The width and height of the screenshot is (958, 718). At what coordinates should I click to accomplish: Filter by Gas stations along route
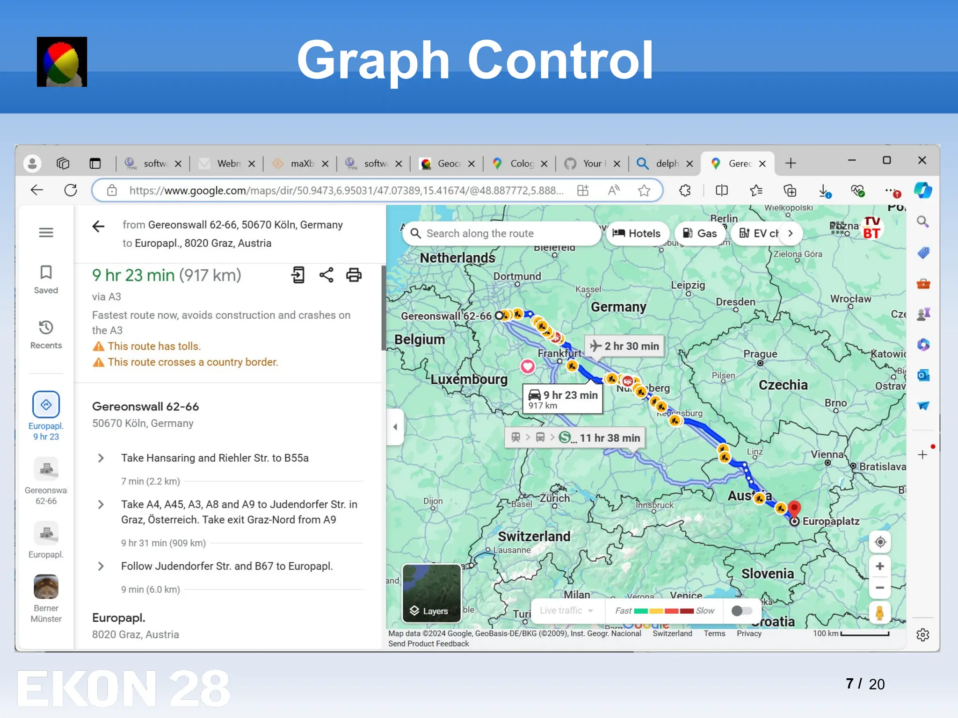click(700, 233)
